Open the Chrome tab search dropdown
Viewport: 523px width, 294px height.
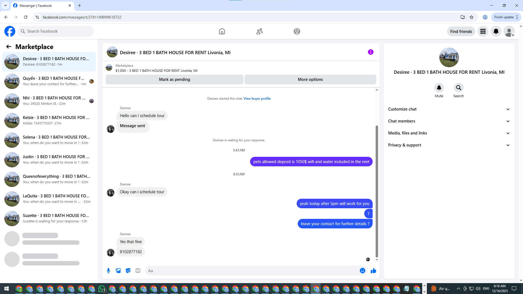click(x=5, y=5)
